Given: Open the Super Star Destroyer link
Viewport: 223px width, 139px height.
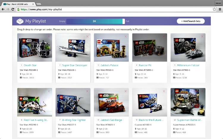Looking at the screenshot, I should coord(75,65).
